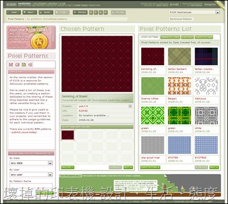228x204 pixels.
Task: Click the 'Pixel Patterns sorted by Date' text
Action: (176, 42)
